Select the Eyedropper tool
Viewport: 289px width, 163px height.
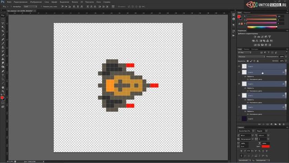coord(3,35)
